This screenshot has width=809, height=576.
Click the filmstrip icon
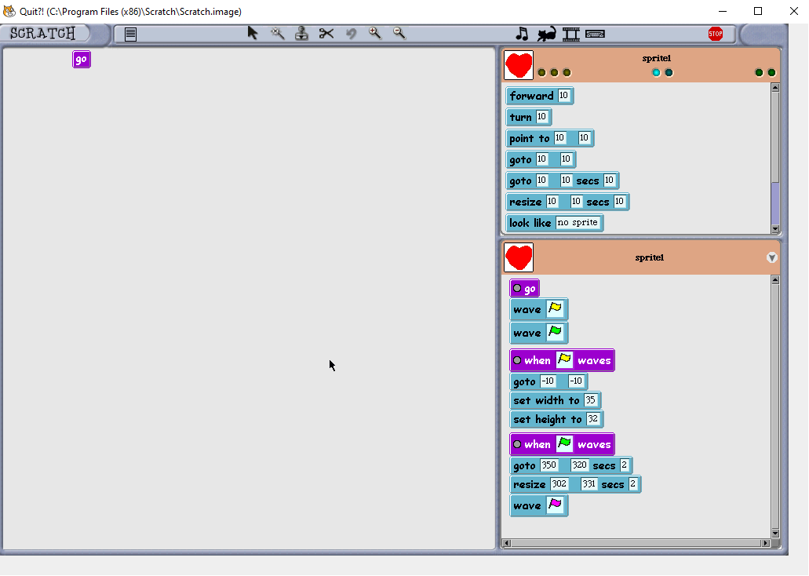570,34
